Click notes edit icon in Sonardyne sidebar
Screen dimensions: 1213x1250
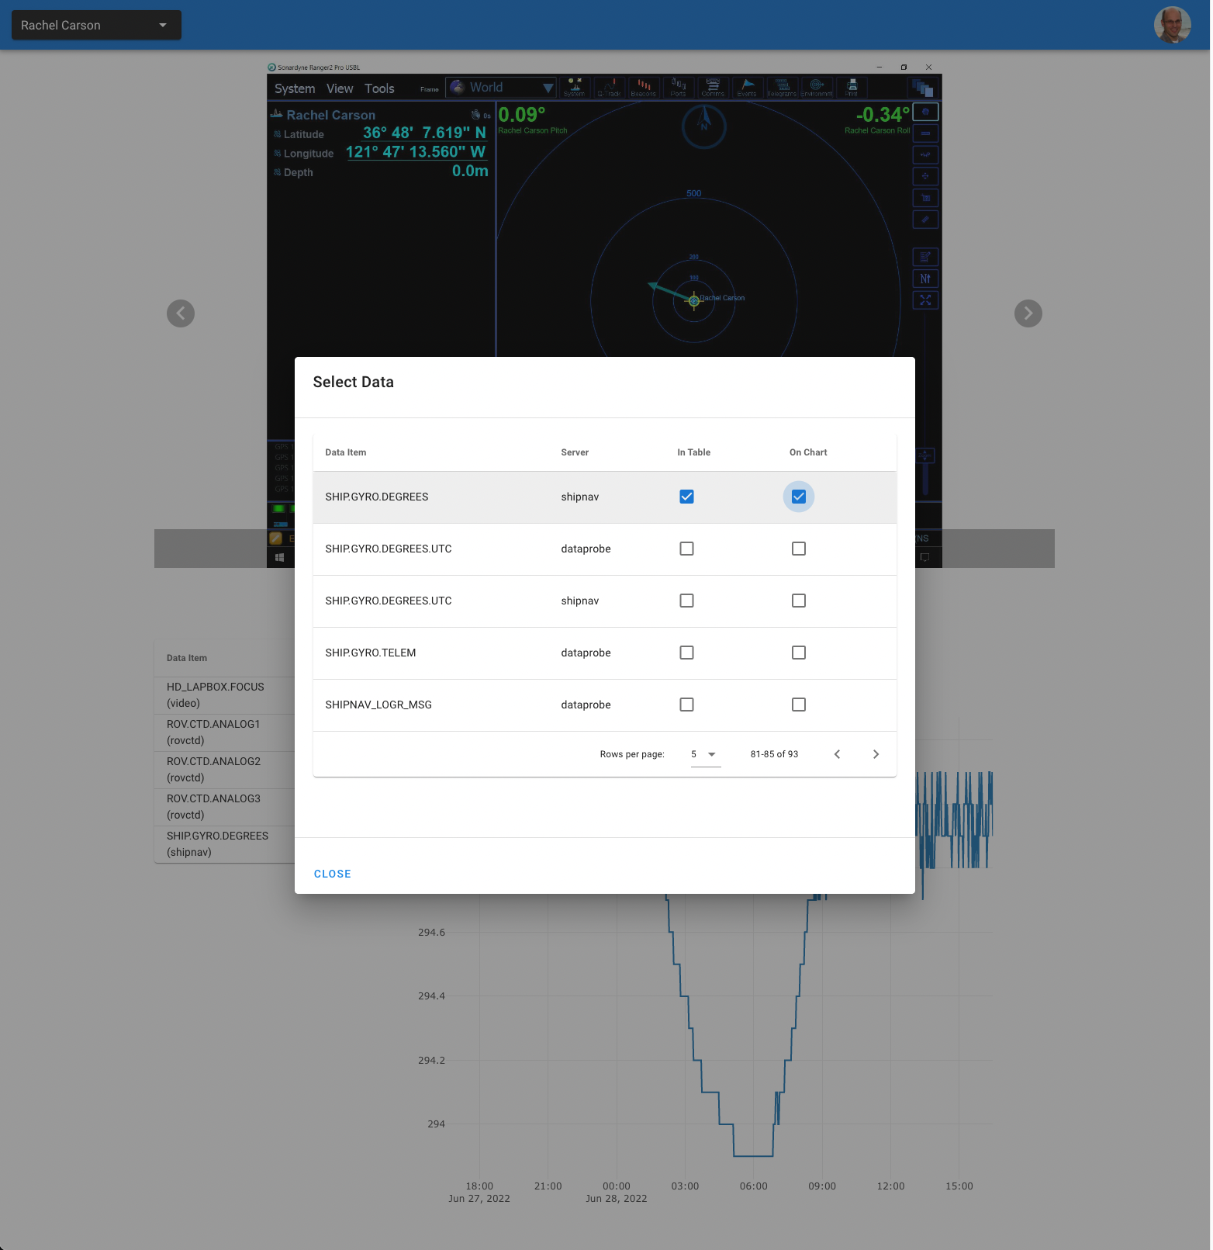(925, 257)
